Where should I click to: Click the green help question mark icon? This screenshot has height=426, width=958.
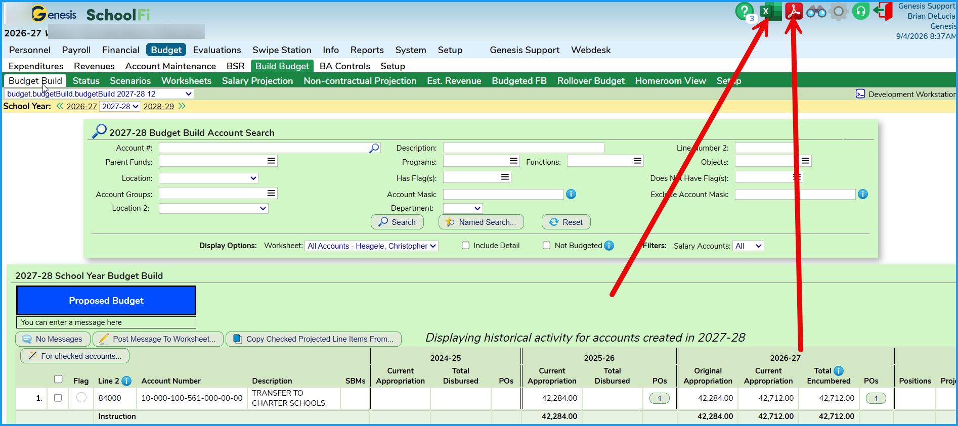[744, 11]
